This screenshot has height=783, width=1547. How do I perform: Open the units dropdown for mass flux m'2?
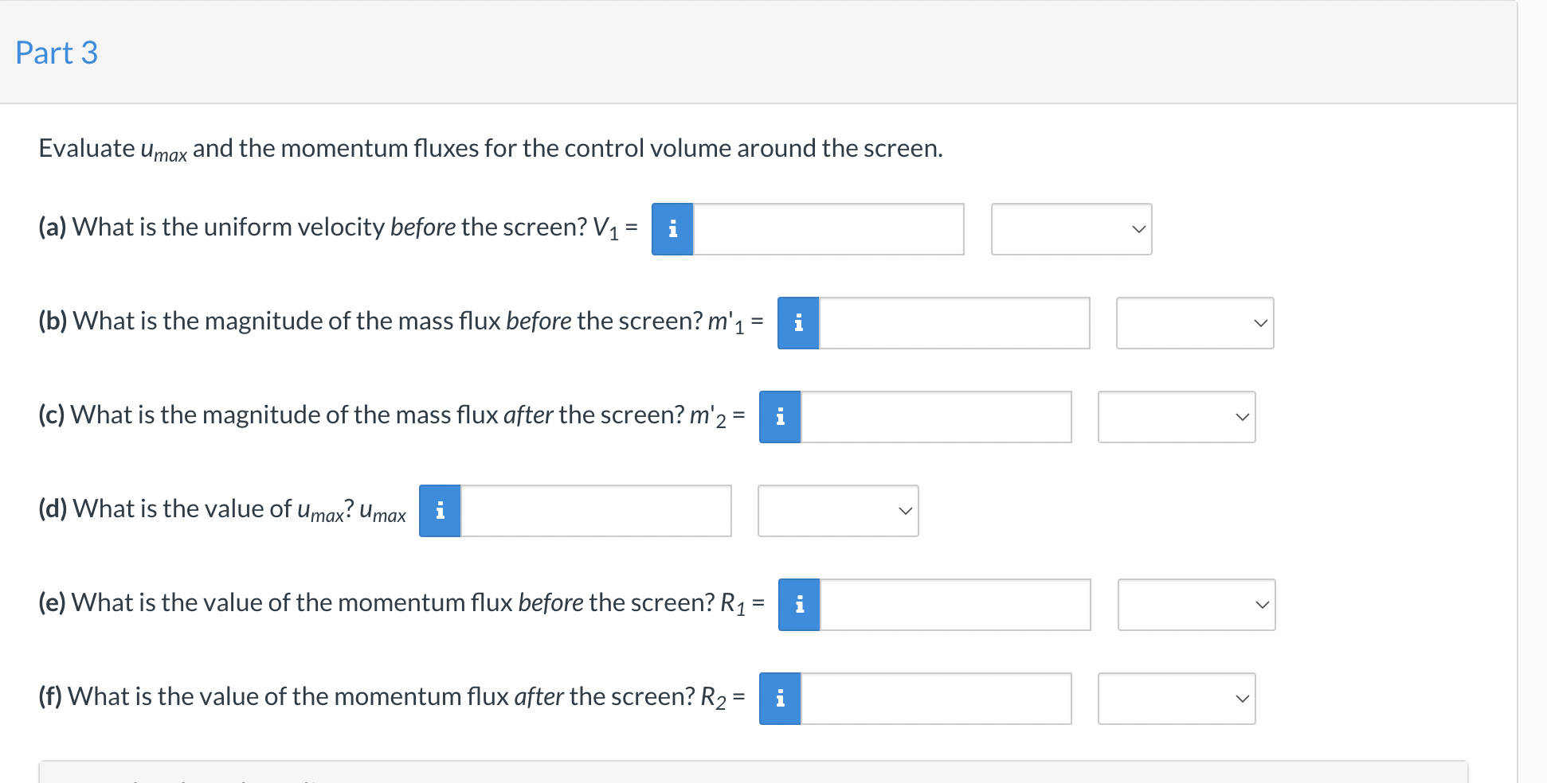click(1176, 416)
